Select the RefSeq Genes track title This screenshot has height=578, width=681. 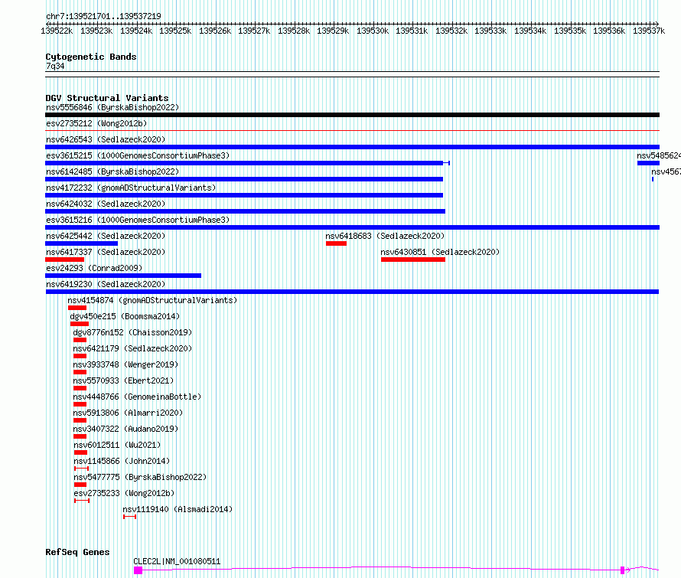coord(77,553)
